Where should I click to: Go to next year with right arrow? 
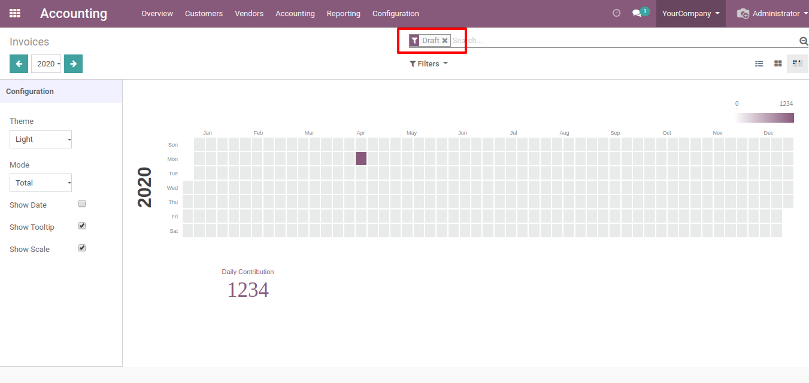(x=73, y=63)
